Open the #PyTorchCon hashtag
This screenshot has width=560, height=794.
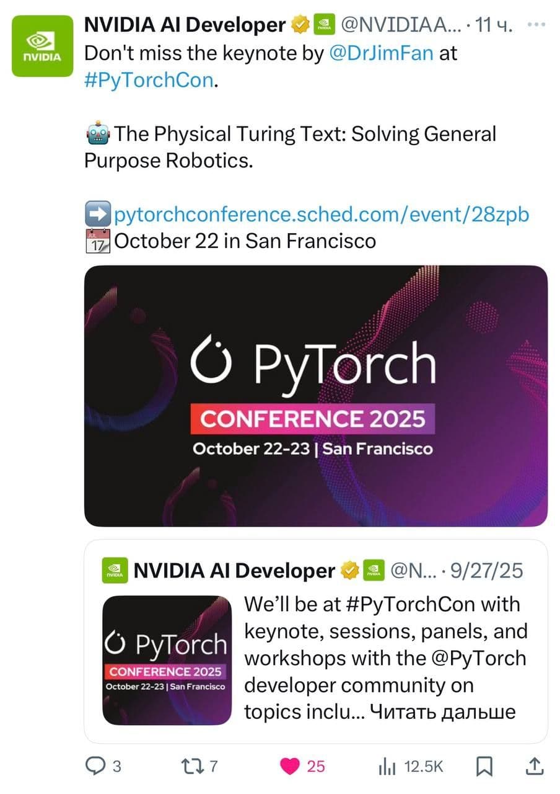click(x=148, y=81)
